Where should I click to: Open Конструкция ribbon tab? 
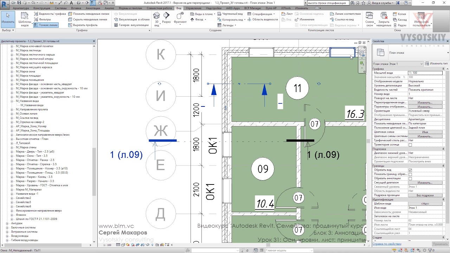click(42, 8)
